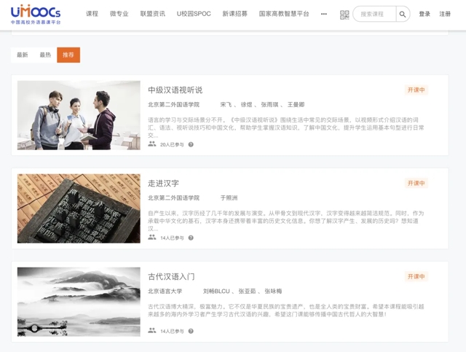Click instructor name 张咏梅
Screen dimensions: 466x352
tap(273, 292)
